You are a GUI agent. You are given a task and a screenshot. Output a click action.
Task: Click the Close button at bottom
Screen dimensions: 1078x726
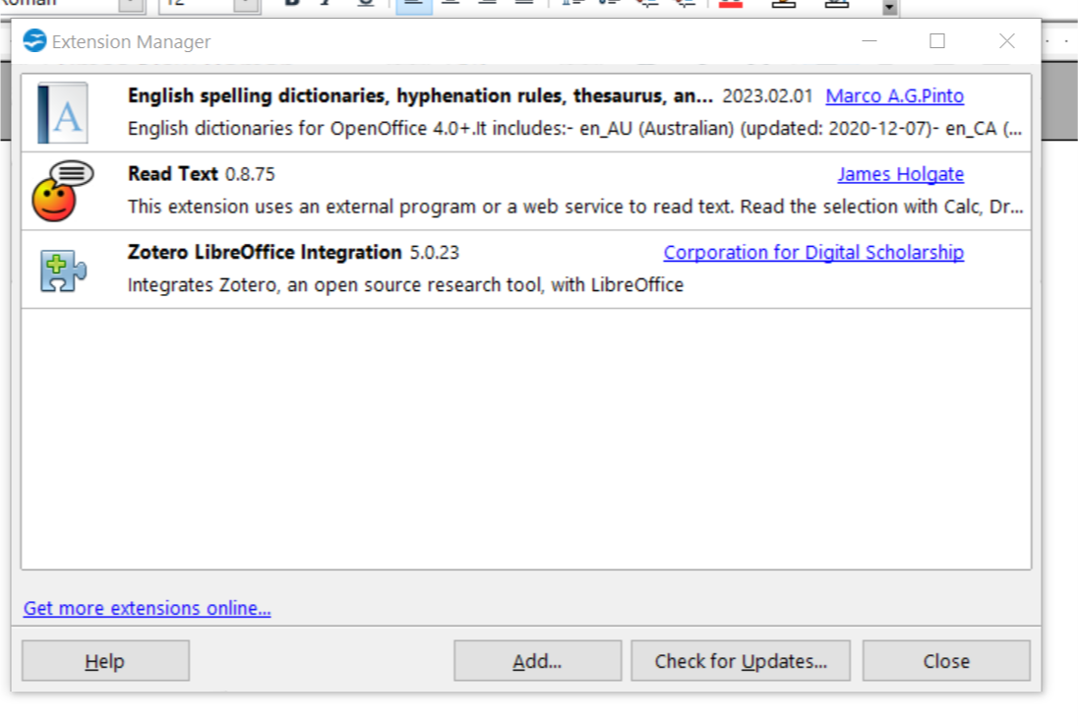pyautogui.click(x=946, y=661)
